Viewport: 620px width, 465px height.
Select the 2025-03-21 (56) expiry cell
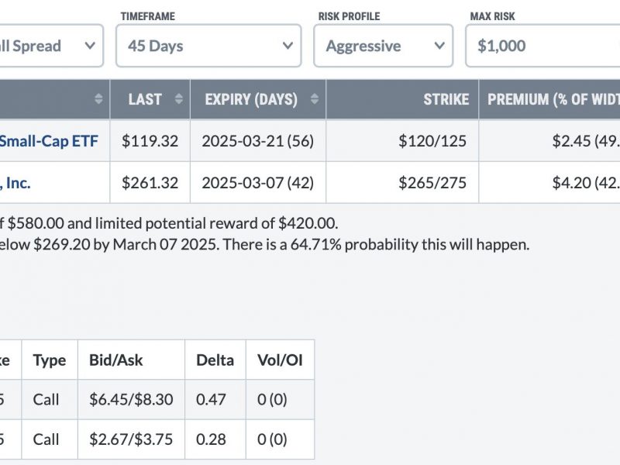(258, 141)
